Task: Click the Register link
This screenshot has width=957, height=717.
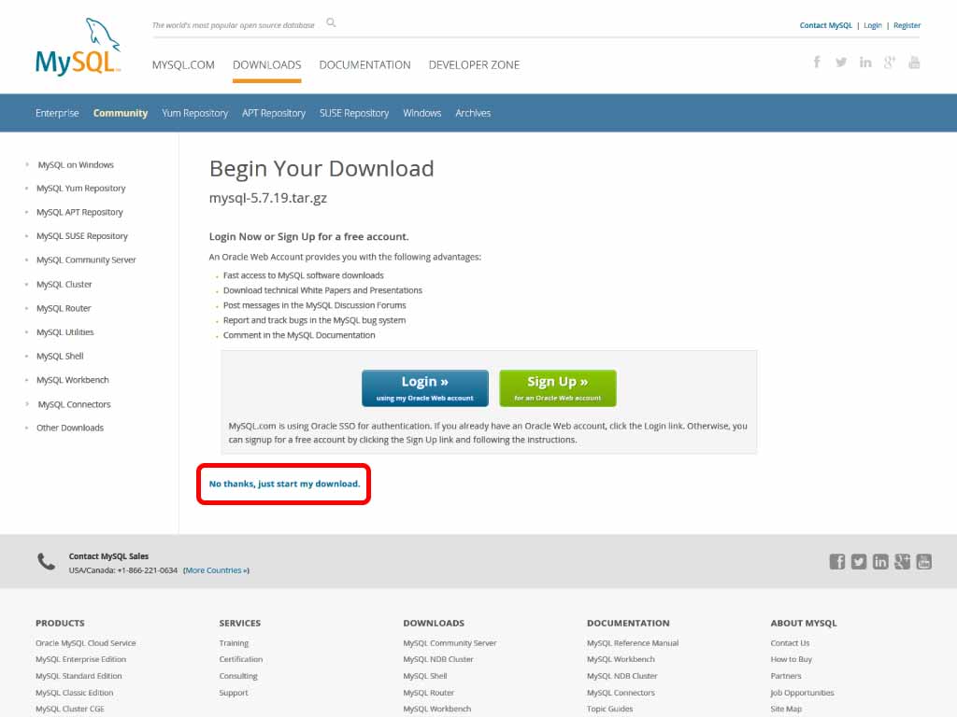Action: (907, 25)
